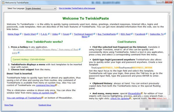Image resolution: width=174 pixels, height=112 pixels.
Task: Click icon next to menu on system tray
Action: tap(55, 93)
